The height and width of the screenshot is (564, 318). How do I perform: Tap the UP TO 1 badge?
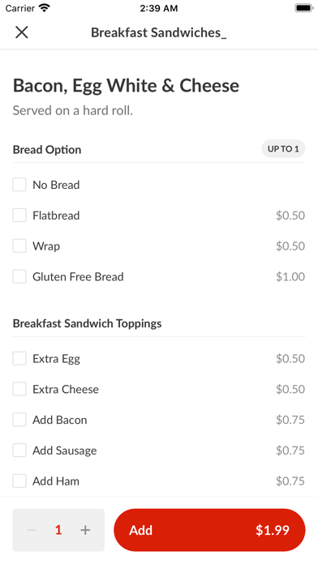pyautogui.click(x=283, y=149)
